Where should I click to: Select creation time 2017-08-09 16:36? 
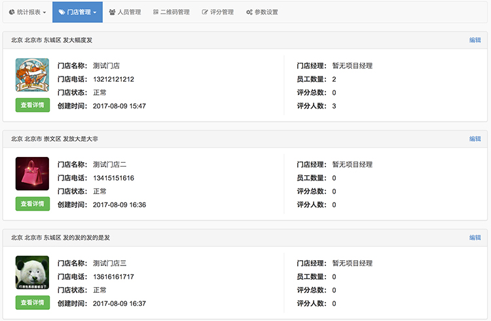(x=119, y=205)
